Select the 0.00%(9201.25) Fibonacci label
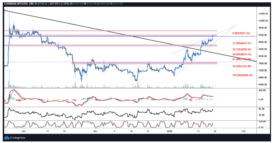273x143 pixels. pyautogui.click(x=241, y=33)
